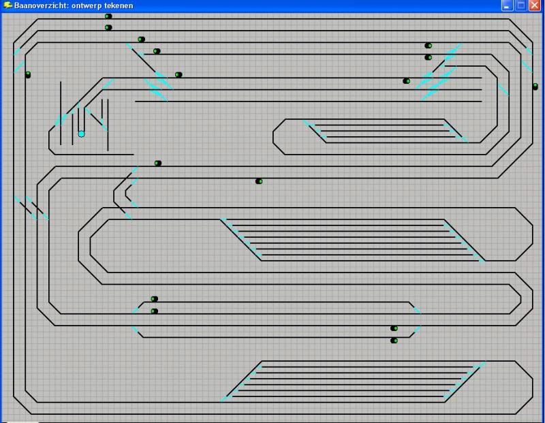Viewport: 545px width, 423px height.
Task: Click the lowest signal in the upper-left diagonal row
Action: pos(178,75)
